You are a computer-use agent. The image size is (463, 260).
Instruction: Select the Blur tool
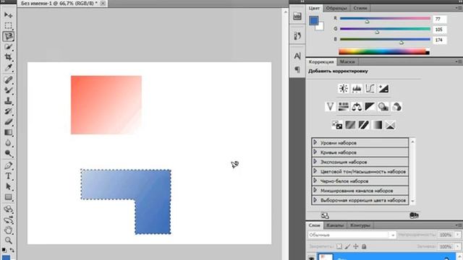click(8, 143)
